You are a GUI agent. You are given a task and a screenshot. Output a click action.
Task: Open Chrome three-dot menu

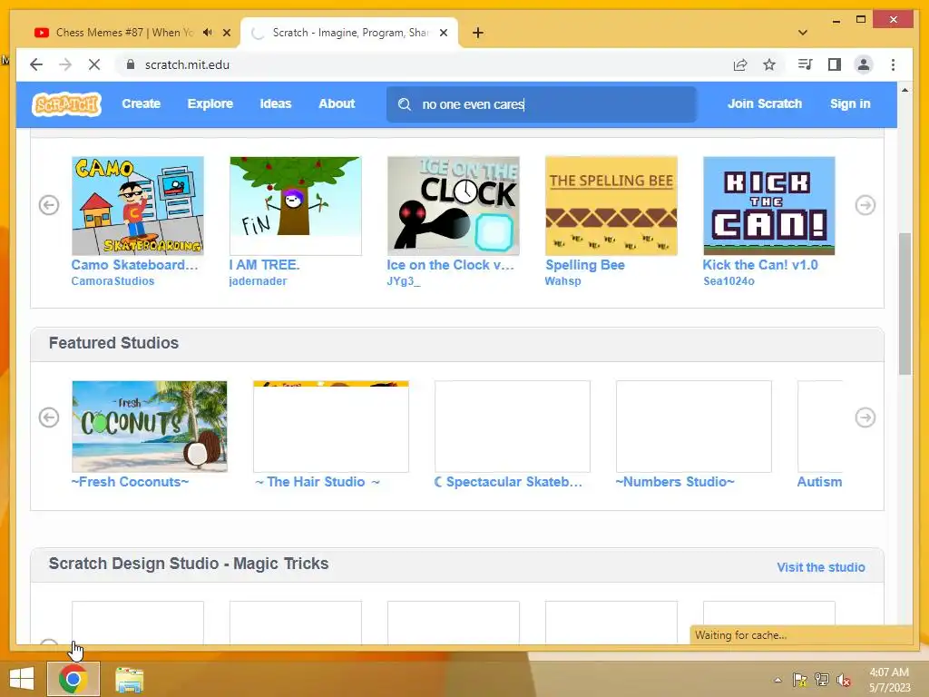893,64
